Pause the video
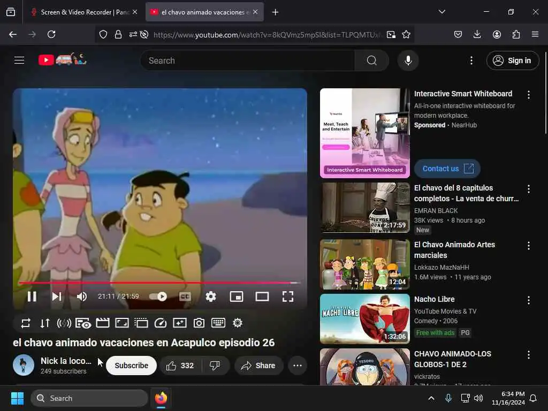Screen dimensions: 548x411 pyautogui.click(x=32, y=296)
